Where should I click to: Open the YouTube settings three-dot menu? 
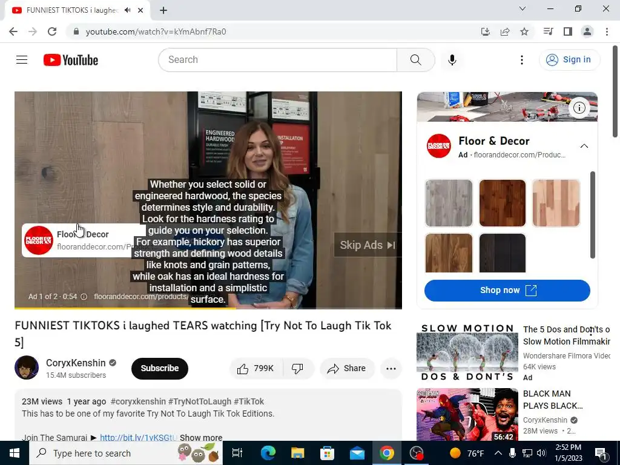point(521,60)
